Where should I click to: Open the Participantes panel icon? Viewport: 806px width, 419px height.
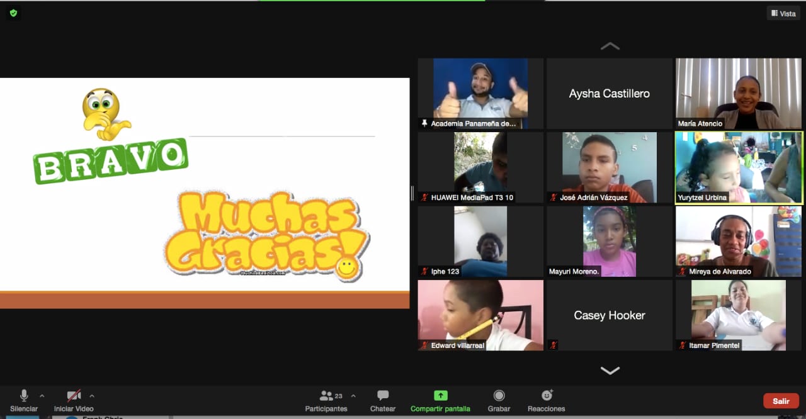326,396
